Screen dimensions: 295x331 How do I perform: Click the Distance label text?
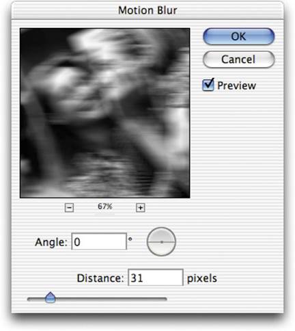[x=100, y=278]
